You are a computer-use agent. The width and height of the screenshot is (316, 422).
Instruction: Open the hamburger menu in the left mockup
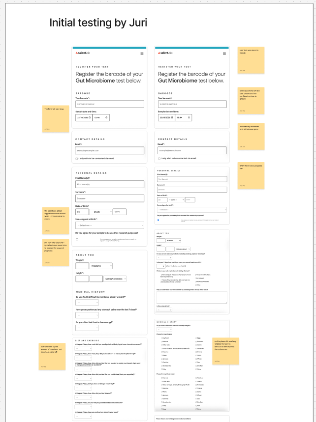142,54
